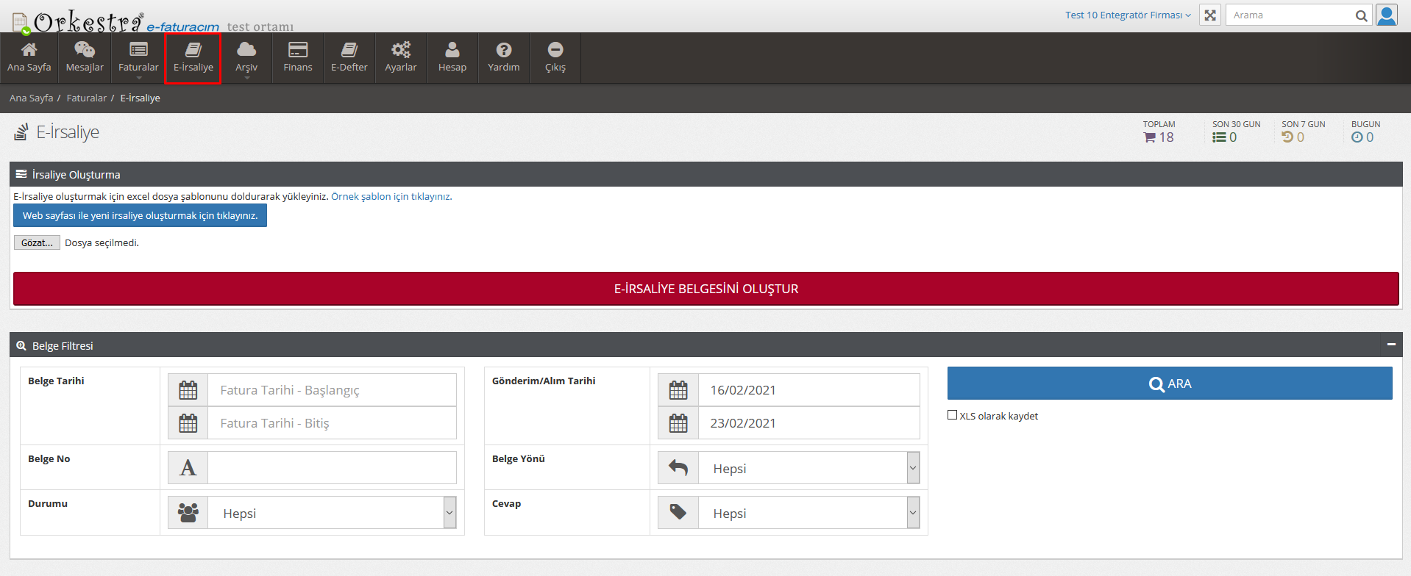Click the Örnek şablon için tıklayınız link
The height and width of the screenshot is (576, 1411).
391,197
